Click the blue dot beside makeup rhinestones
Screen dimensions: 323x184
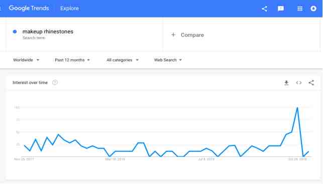15,32
